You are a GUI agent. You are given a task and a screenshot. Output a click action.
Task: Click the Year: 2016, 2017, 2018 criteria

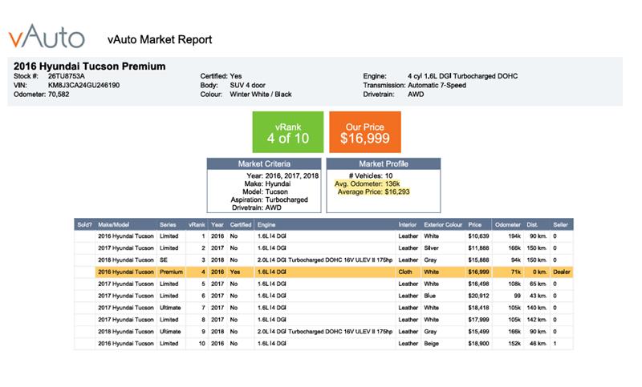[282, 175]
